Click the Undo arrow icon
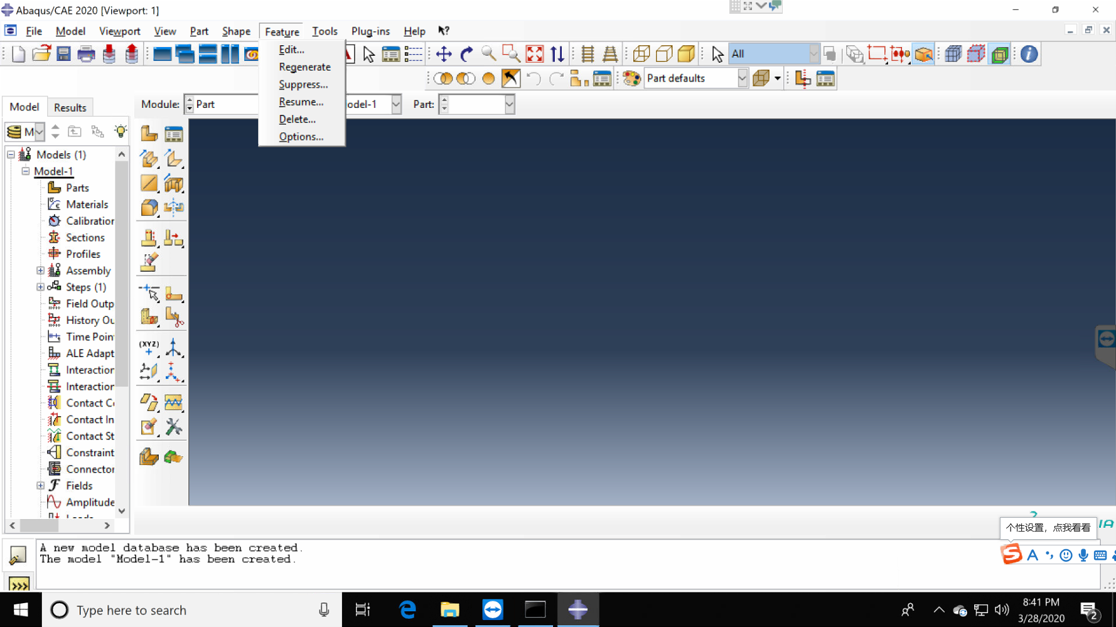Viewport: 1116px width, 627px height. pos(534,78)
